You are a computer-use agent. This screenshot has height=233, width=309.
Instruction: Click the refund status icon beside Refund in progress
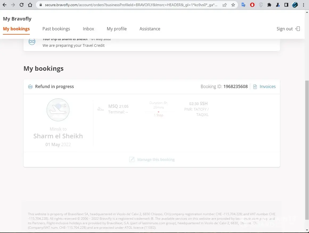pos(30,87)
